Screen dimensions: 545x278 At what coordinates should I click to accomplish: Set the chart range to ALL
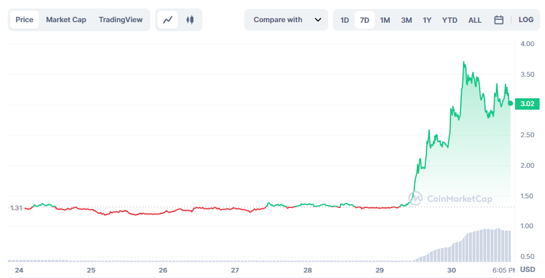tap(475, 20)
